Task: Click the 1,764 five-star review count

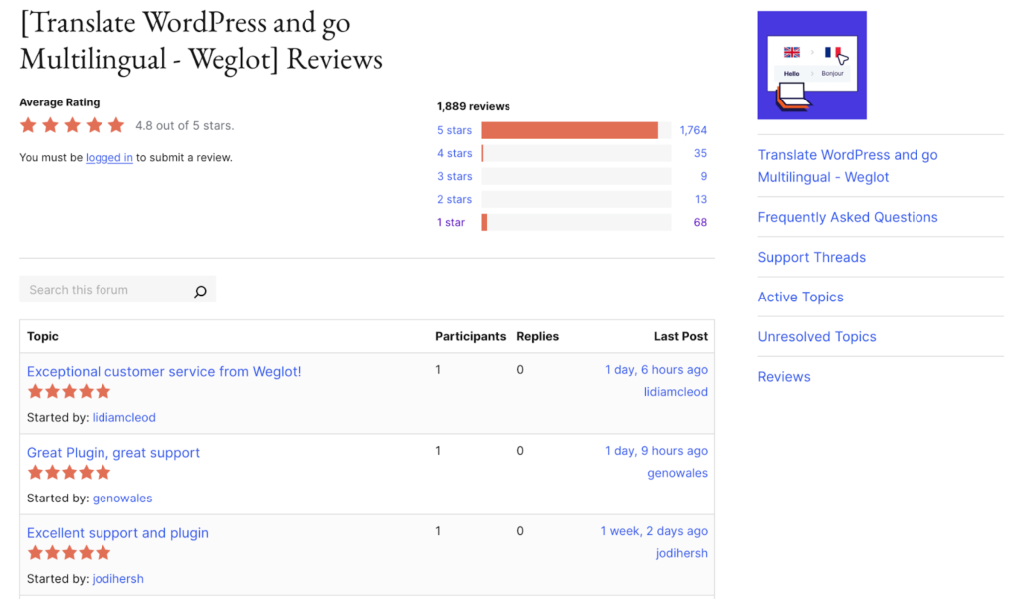Action: [x=693, y=130]
